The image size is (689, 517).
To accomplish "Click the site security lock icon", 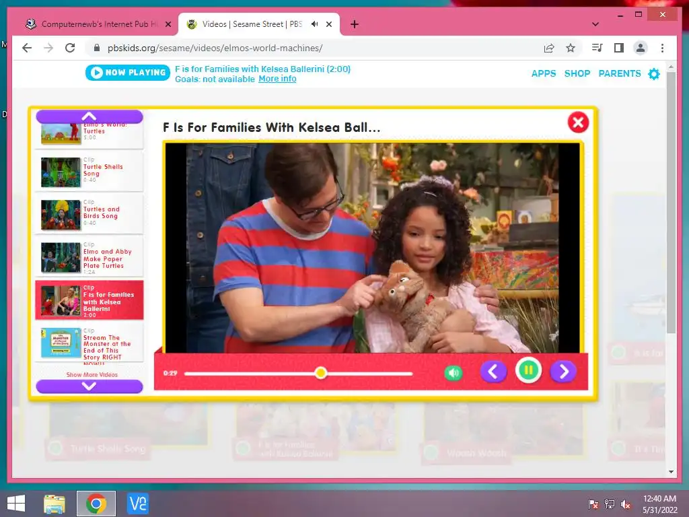I will (97, 48).
